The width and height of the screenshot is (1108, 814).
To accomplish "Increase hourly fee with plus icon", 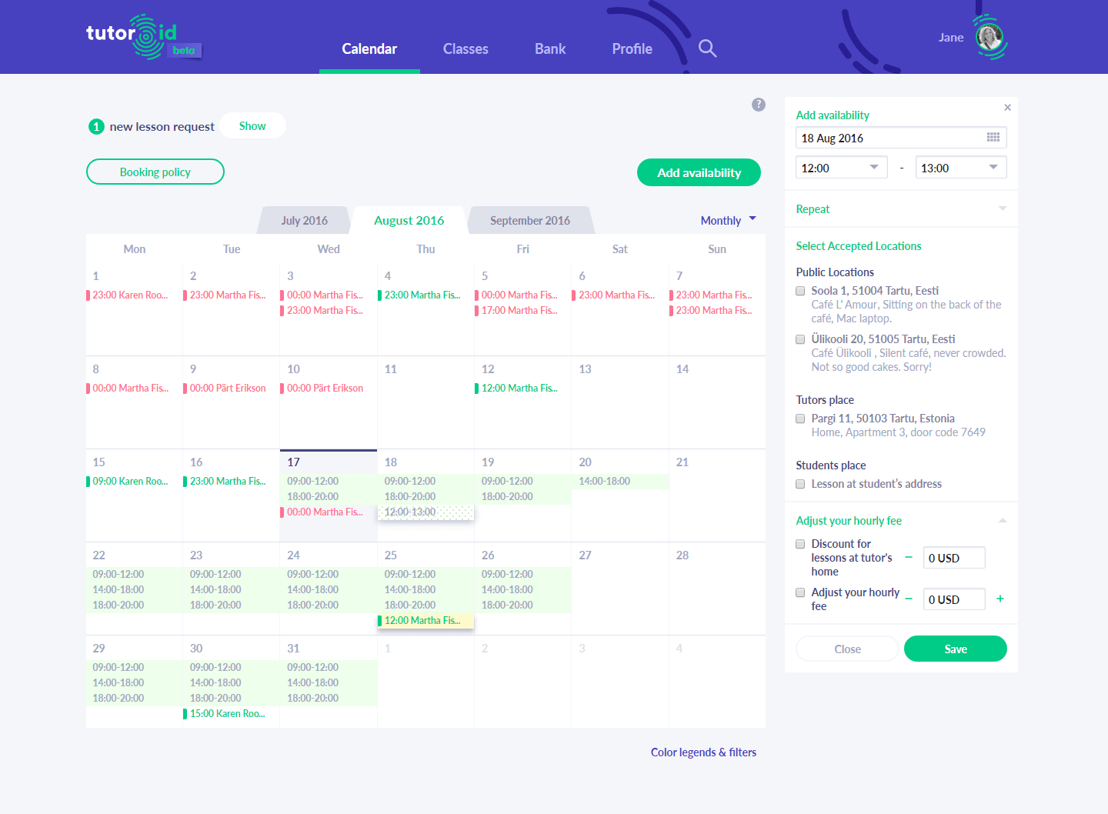I will point(1000,599).
